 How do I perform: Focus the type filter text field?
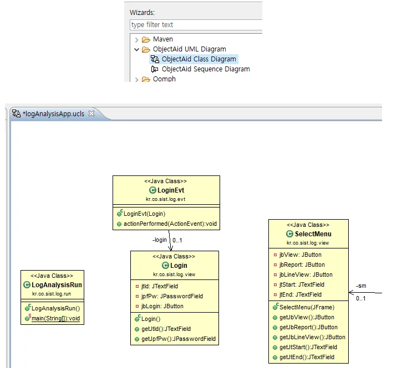coord(196,25)
